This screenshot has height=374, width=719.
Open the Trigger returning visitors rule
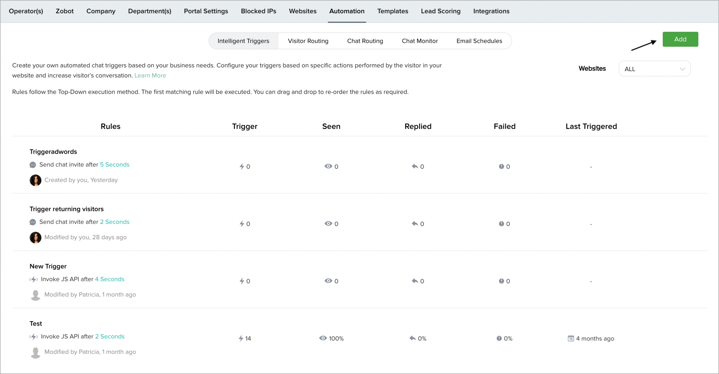tap(67, 209)
